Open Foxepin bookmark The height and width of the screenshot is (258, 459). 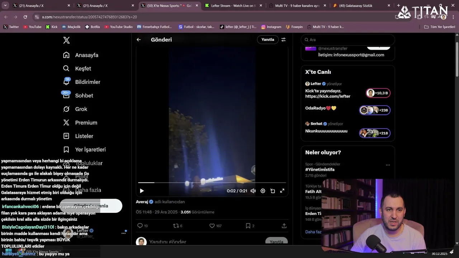coord(294,27)
